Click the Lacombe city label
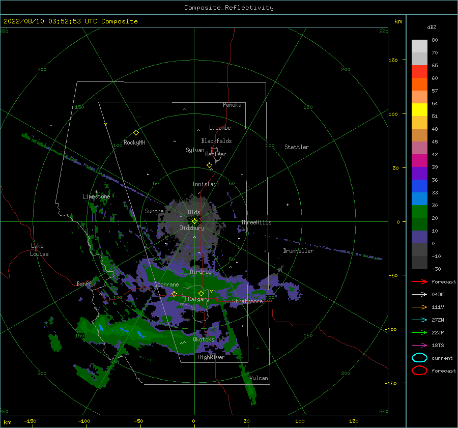This screenshot has height=428, width=458. (x=220, y=128)
